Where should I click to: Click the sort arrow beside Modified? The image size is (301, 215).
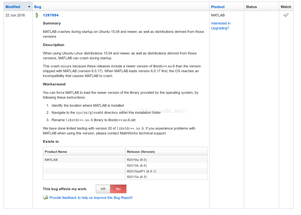point(29,7)
